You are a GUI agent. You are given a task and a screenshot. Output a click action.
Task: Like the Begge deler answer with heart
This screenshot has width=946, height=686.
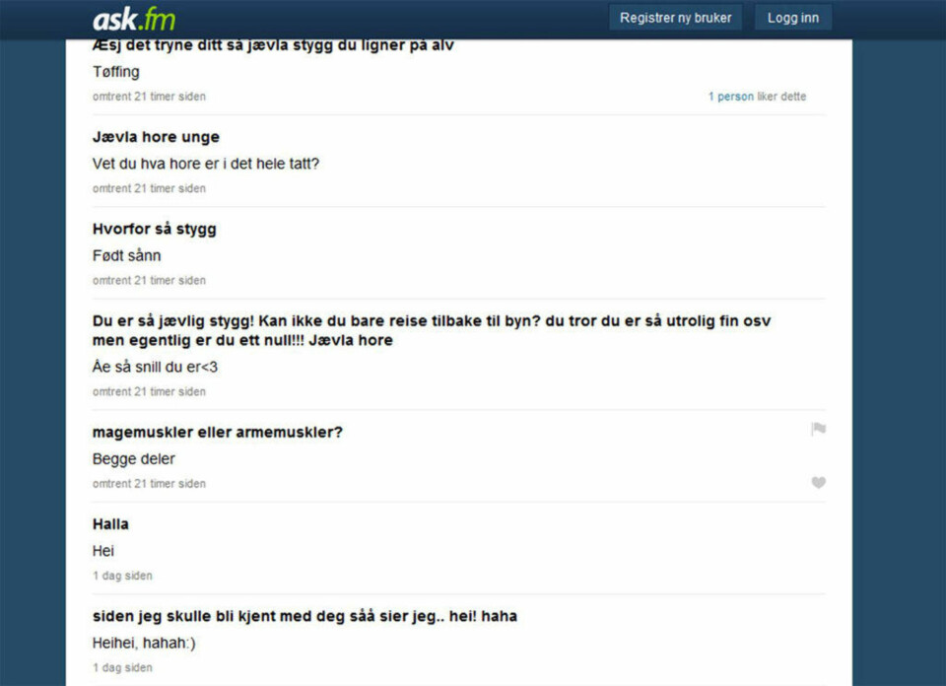pyautogui.click(x=818, y=482)
